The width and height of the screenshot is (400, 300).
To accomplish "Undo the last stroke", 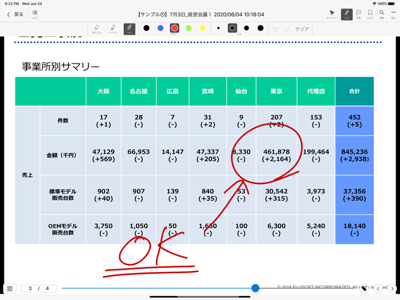I will click(275, 29).
